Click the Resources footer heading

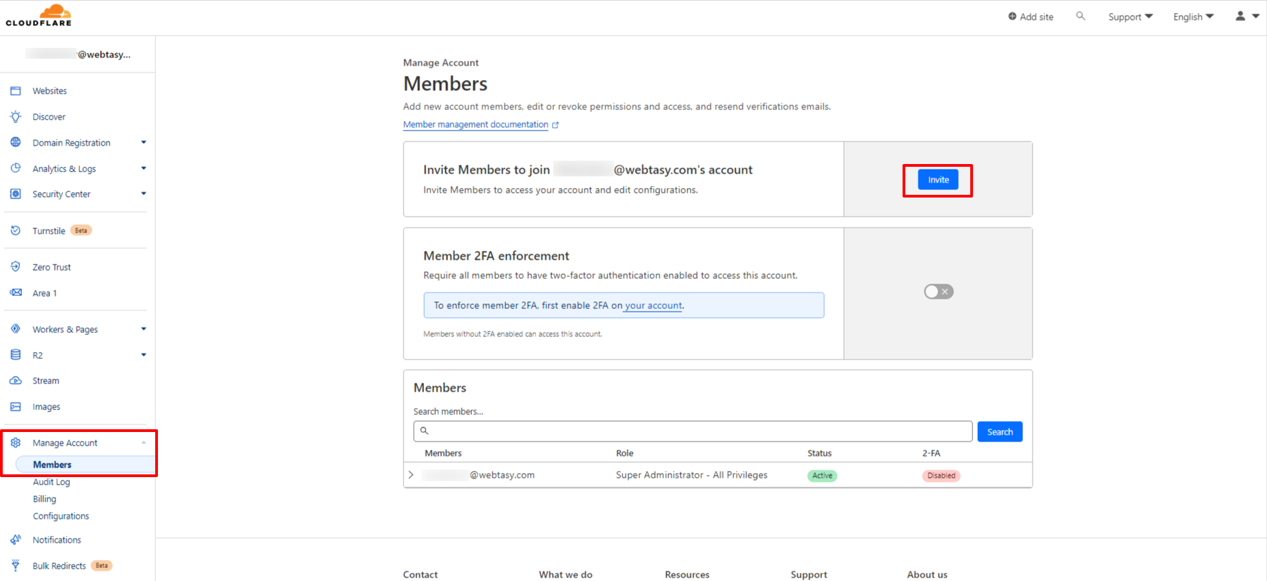[x=687, y=575]
